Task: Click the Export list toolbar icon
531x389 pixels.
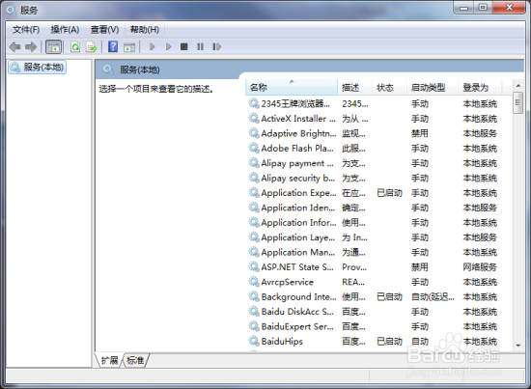Action: pos(91,46)
